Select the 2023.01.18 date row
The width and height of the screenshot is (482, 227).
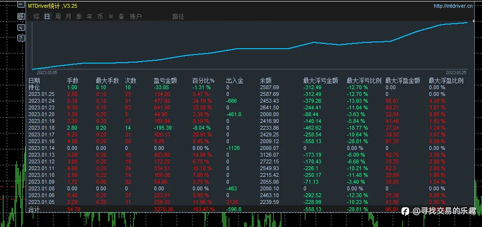(x=41, y=128)
